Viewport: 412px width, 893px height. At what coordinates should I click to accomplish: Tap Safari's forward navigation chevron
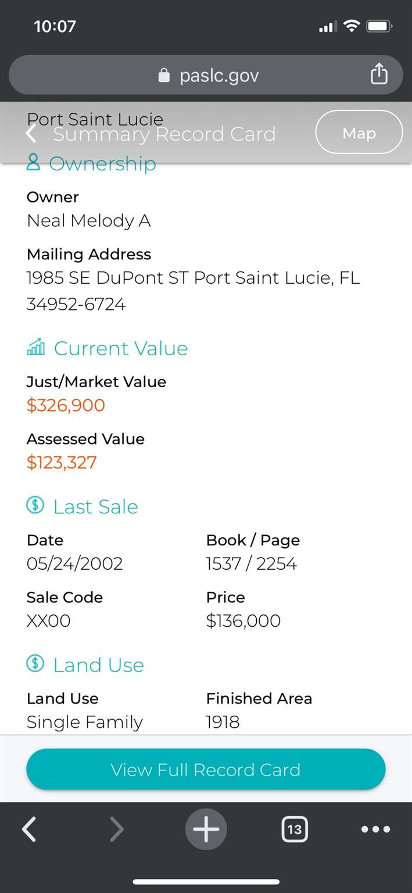tap(116, 830)
